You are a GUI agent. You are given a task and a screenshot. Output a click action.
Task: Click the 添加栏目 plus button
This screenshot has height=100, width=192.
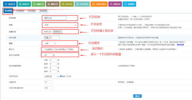point(10,4)
